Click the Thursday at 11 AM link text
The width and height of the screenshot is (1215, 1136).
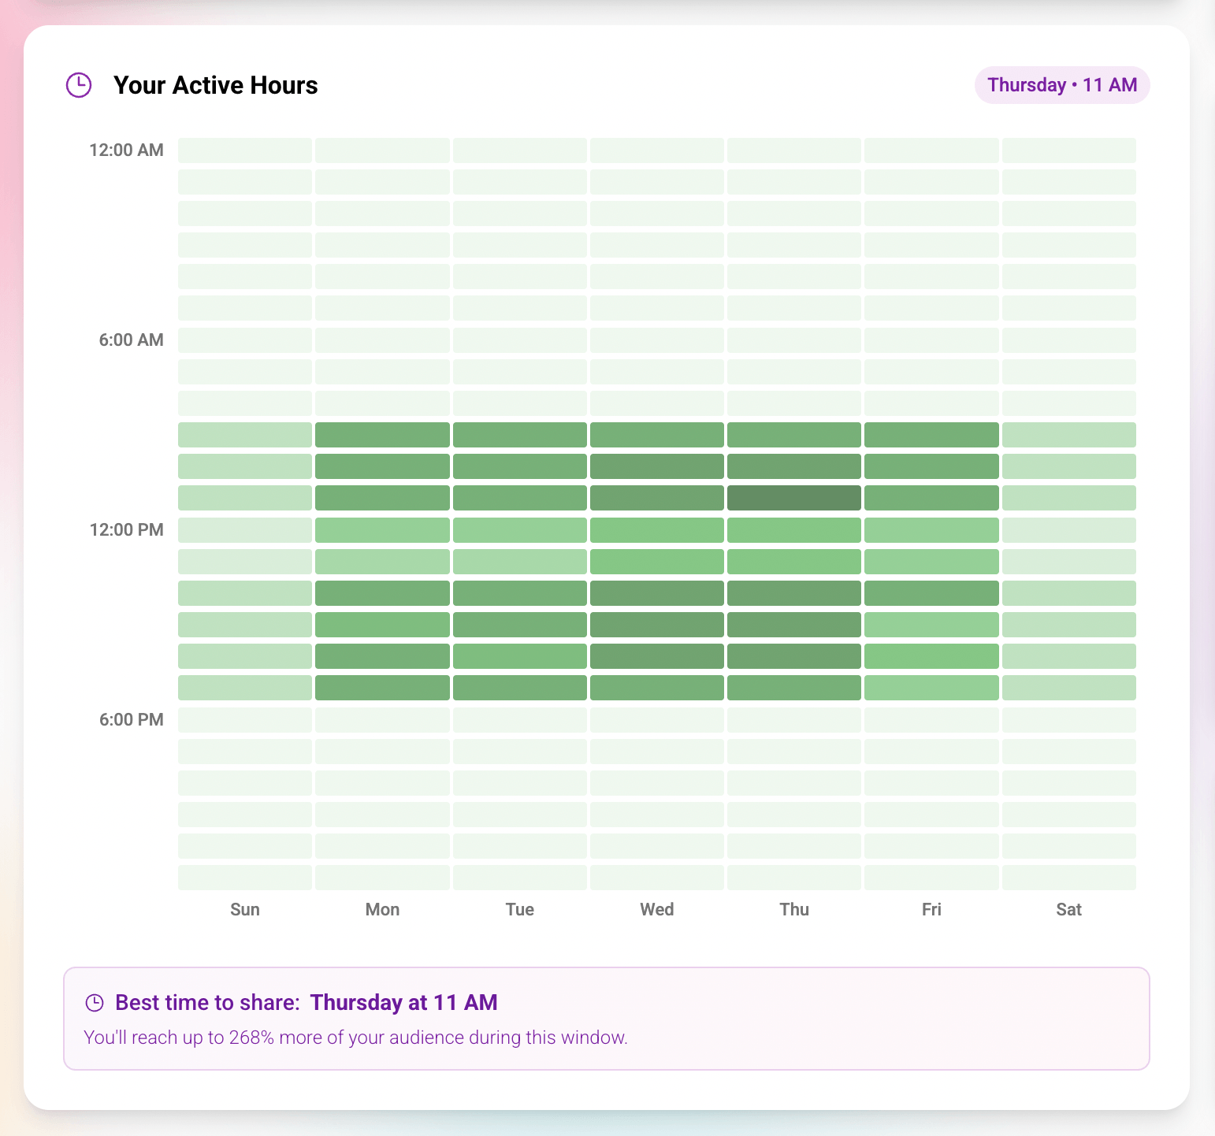(x=403, y=1002)
